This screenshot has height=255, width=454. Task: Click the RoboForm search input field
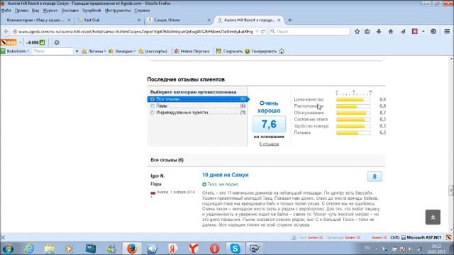pos(52,51)
